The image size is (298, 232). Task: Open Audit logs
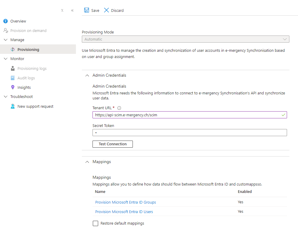tap(26, 78)
